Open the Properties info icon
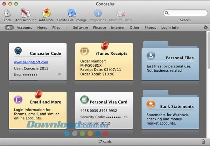Viewport: 210px width, 146px height. (98, 13)
